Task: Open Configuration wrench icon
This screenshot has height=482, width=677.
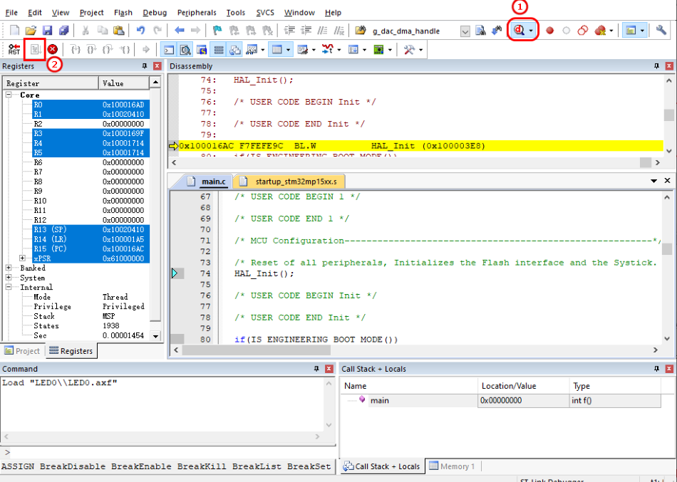Action: tap(661, 30)
